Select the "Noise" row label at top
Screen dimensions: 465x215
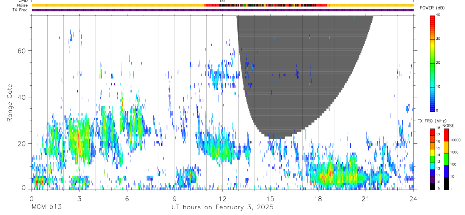(23, 5)
